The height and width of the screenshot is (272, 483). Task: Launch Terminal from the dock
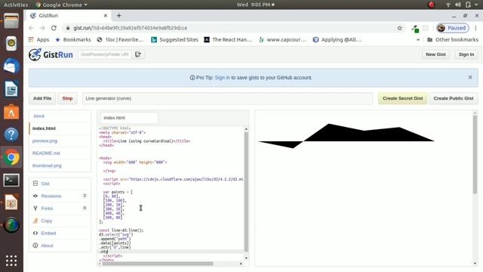point(11,180)
